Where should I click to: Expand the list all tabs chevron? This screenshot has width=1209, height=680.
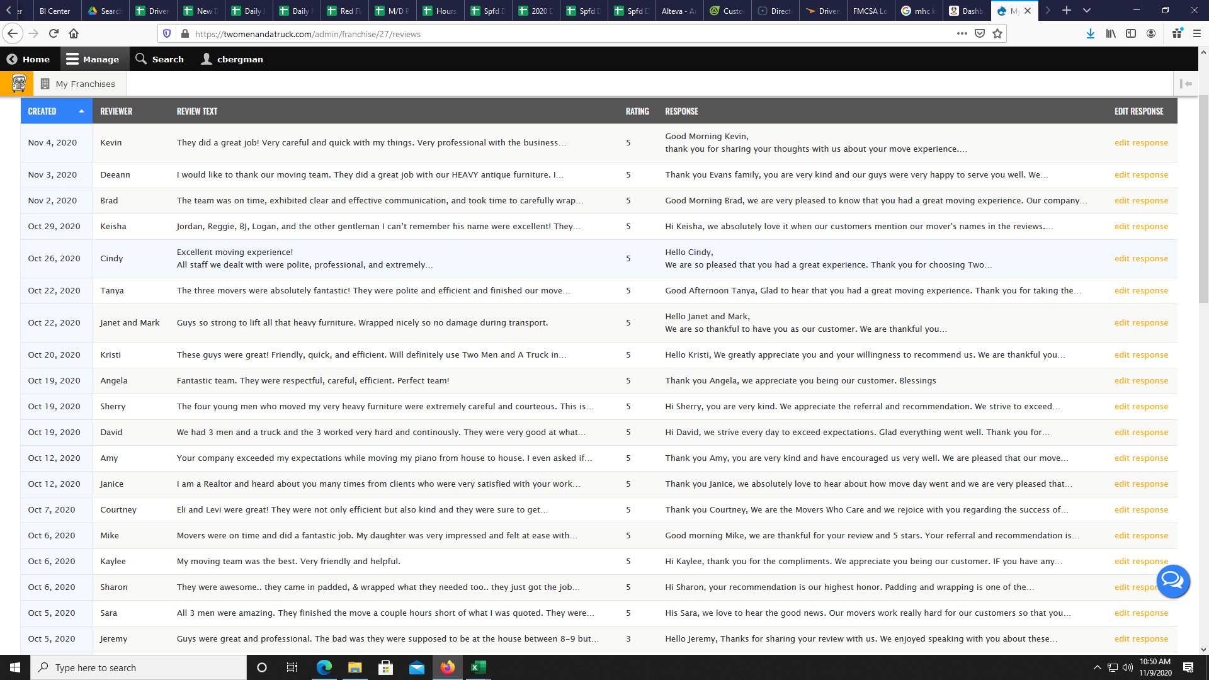pos(1087,11)
